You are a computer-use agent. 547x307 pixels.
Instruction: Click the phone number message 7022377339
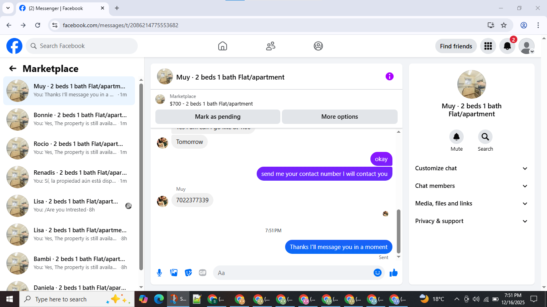coord(192,200)
